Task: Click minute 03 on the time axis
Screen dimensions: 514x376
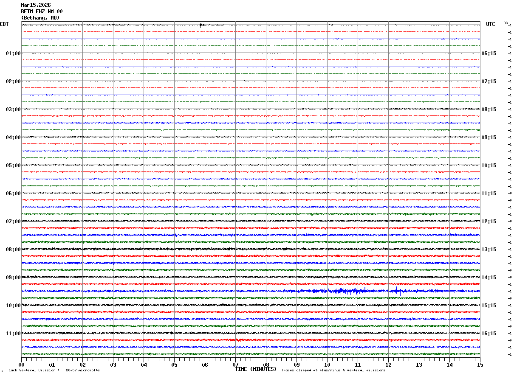Action: coord(113,365)
